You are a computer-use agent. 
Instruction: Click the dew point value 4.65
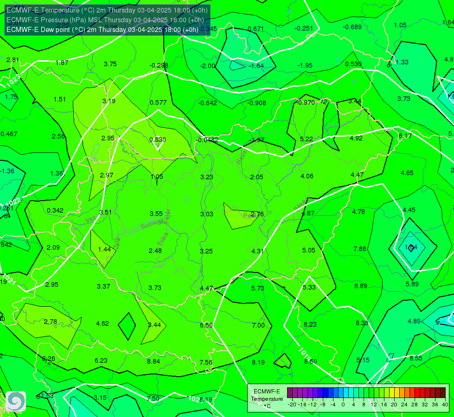click(x=407, y=173)
